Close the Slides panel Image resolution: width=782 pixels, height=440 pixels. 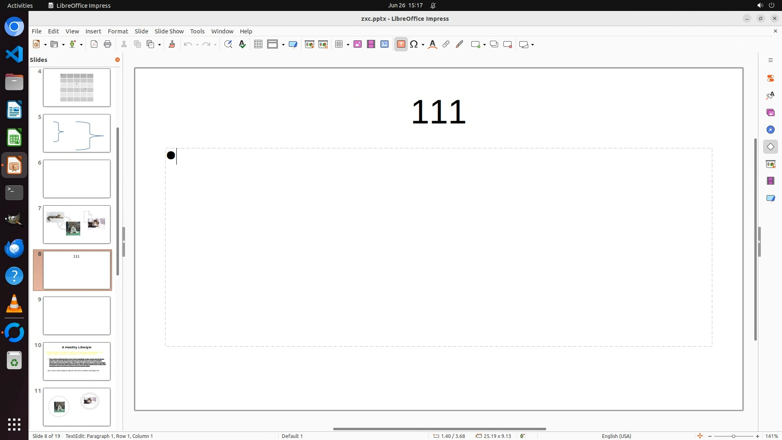pos(117,60)
